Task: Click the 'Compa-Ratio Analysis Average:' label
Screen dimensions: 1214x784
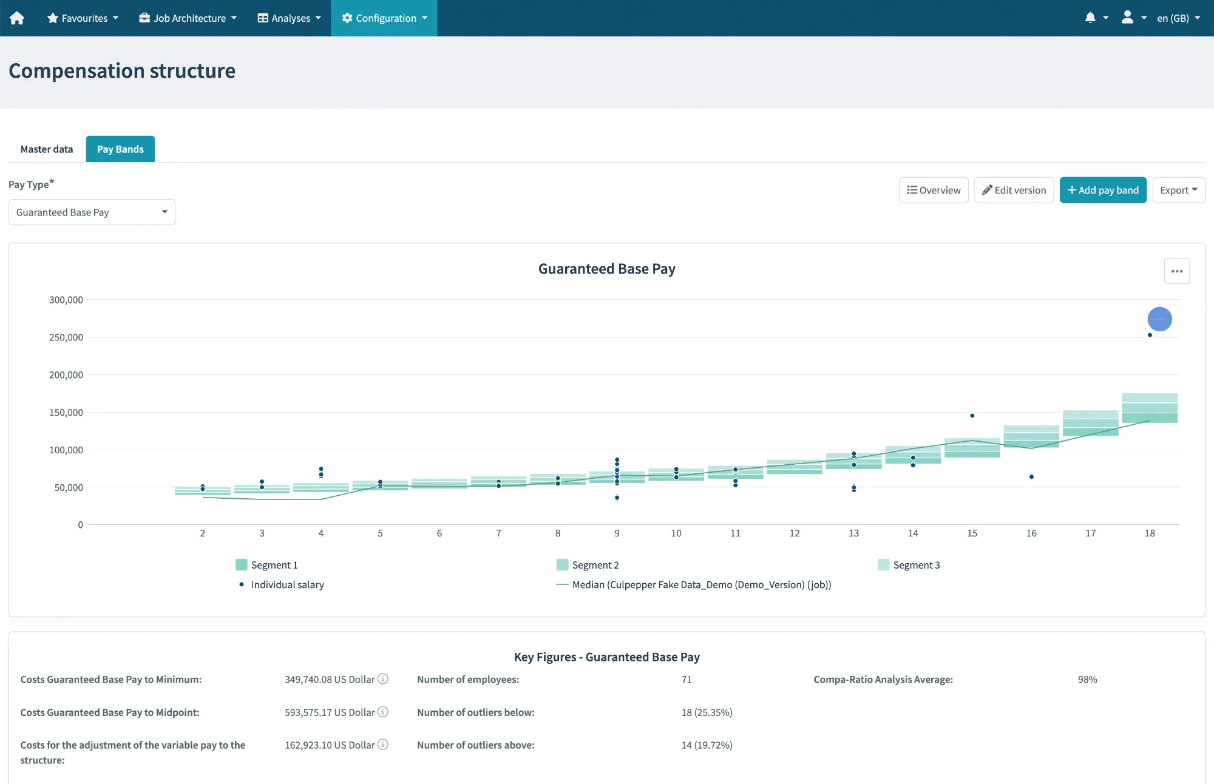Action: [x=883, y=680]
